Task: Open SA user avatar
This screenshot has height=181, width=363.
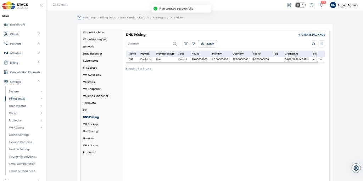Action: tap(333, 5)
